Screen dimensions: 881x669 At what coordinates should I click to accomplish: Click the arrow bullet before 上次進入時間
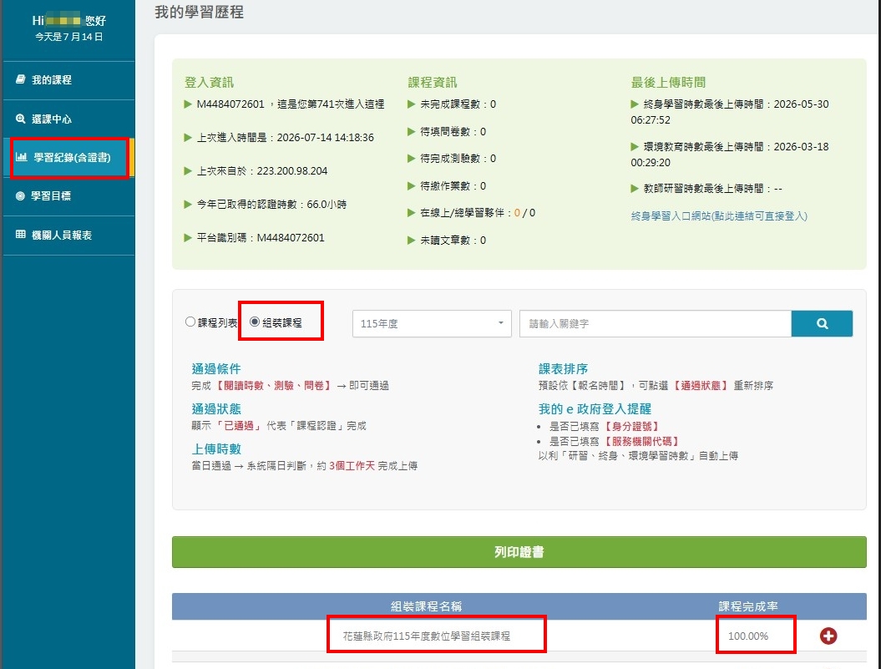click(188, 138)
